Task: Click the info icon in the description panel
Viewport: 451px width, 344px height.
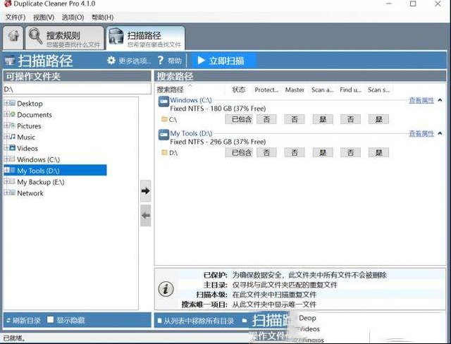Action: [x=166, y=288]
